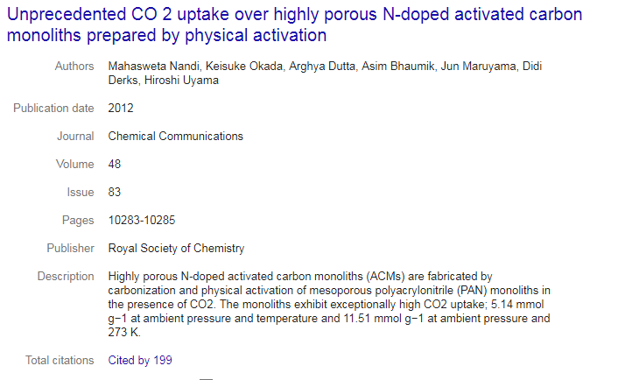Click the publication year 2012
The height and width of the screenshot is (380, 618).
[121, 108]
